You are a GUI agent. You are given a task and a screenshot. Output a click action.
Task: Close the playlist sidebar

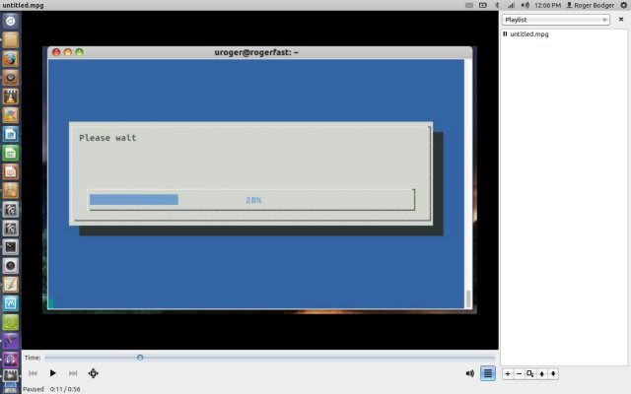(x=621, y=20)
